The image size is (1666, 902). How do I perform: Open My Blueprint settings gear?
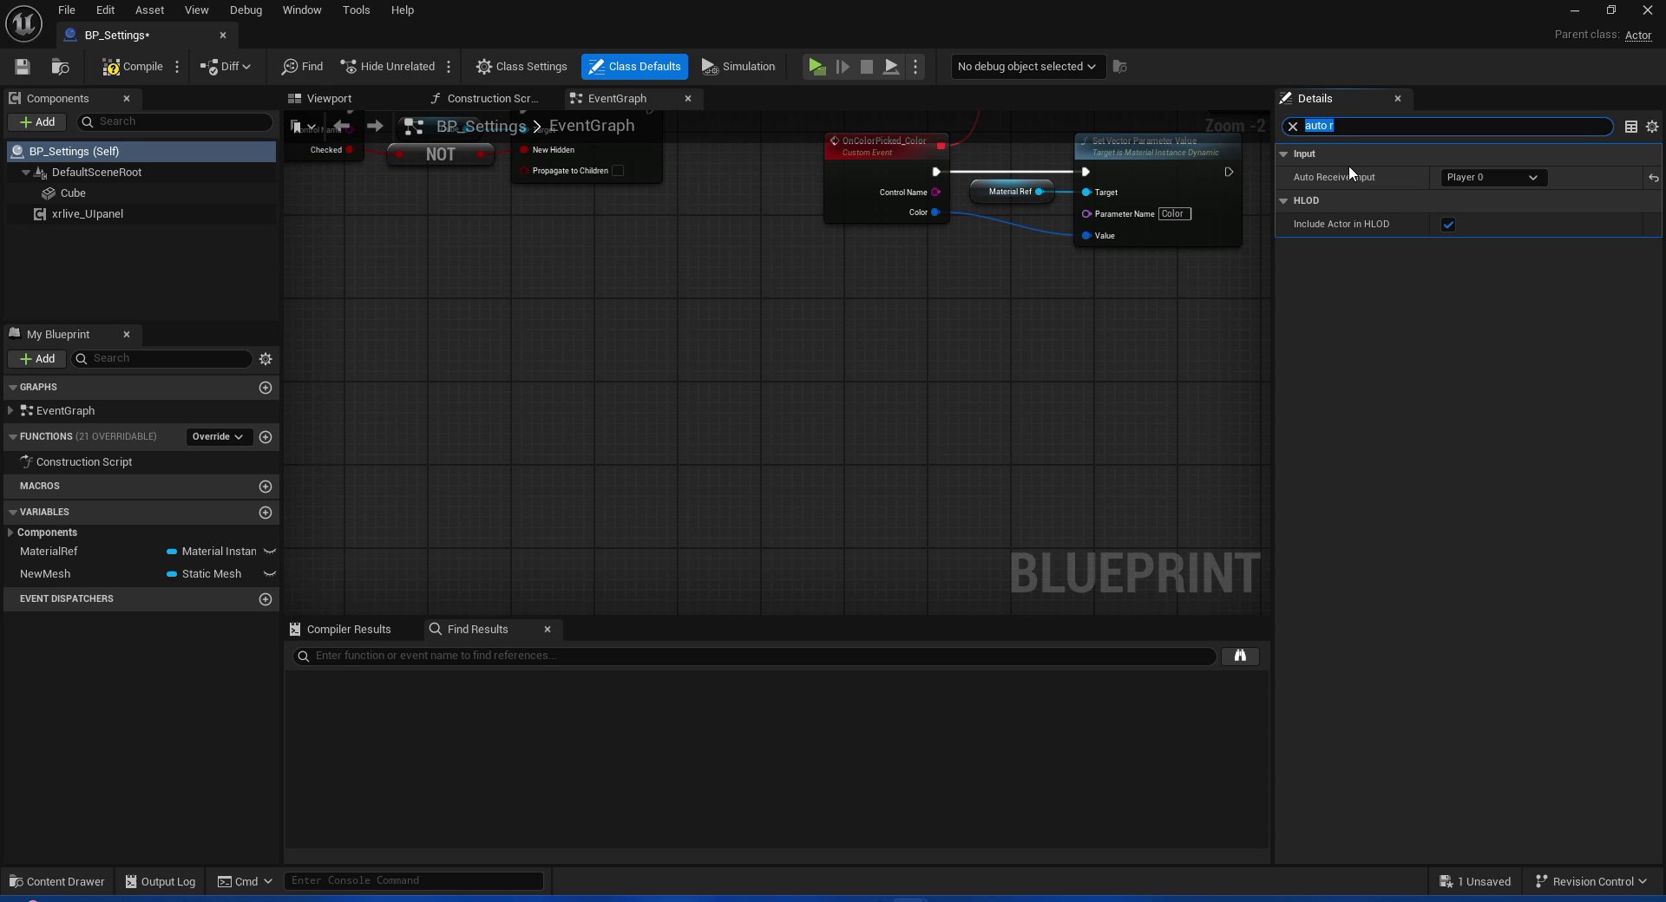(x=266, y=359)
